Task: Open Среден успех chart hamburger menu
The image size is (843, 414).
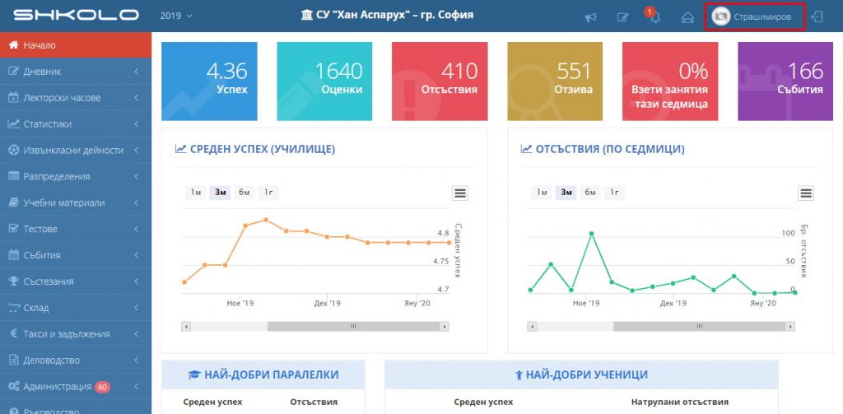Action: [x=459, y=193]
